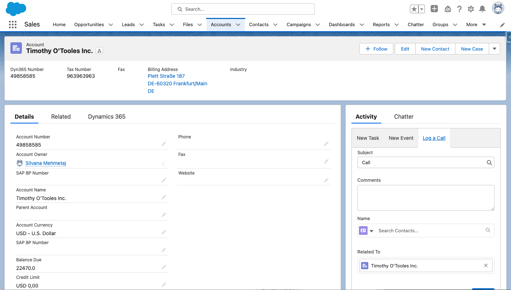
Task: Edit the Account Name field pencil
Action: 164,197
